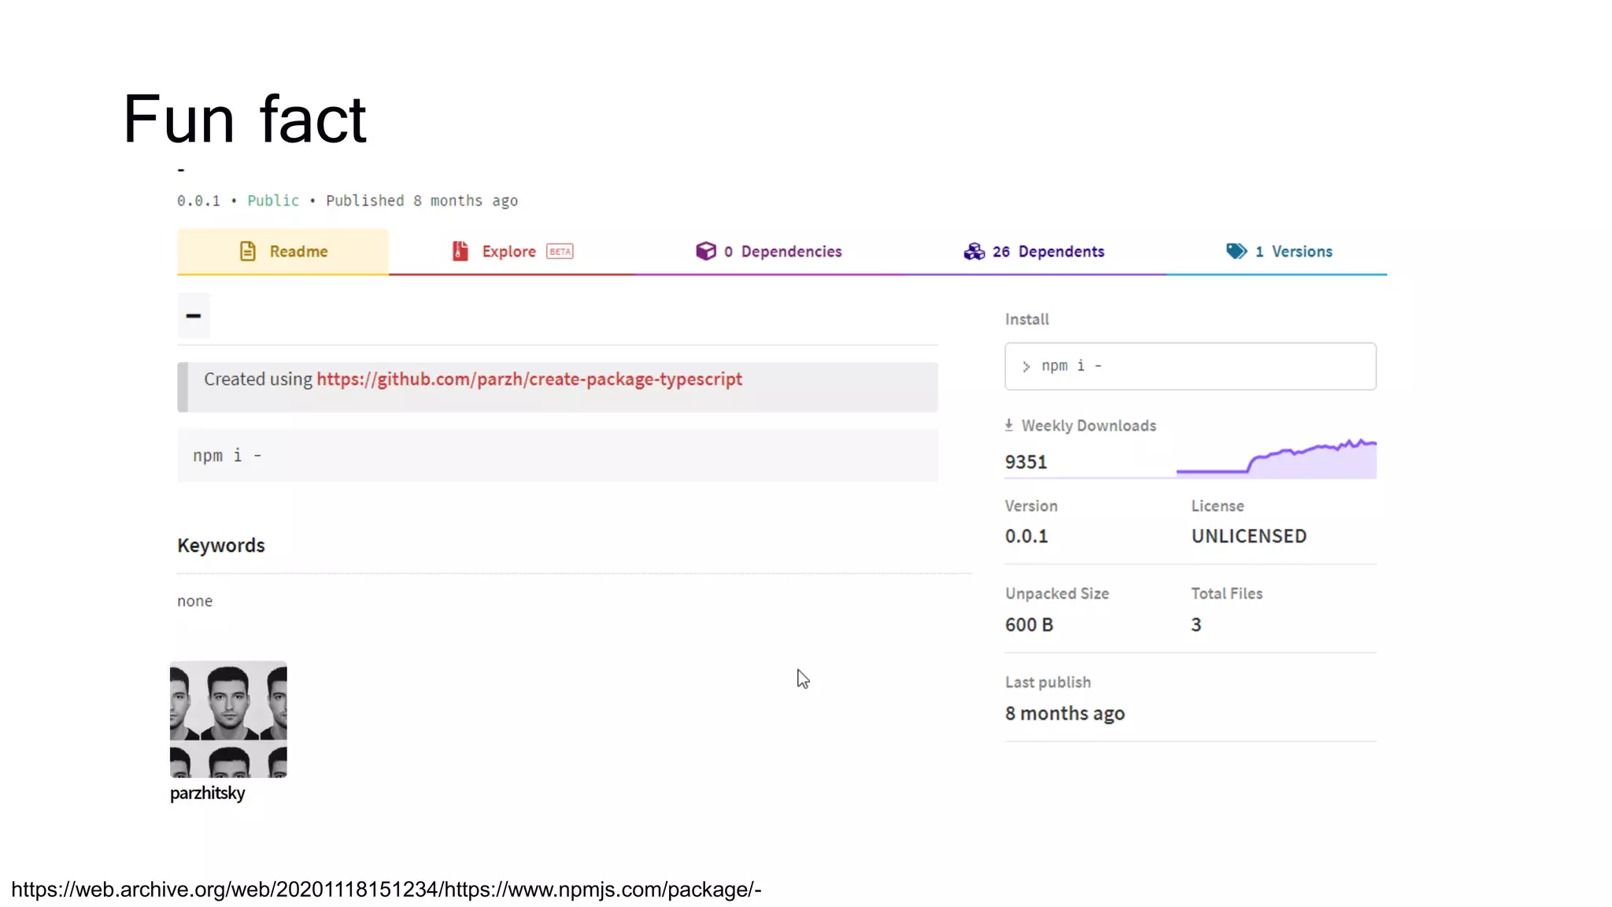Click the Dependents cubes icon

[x=974, y=251]
